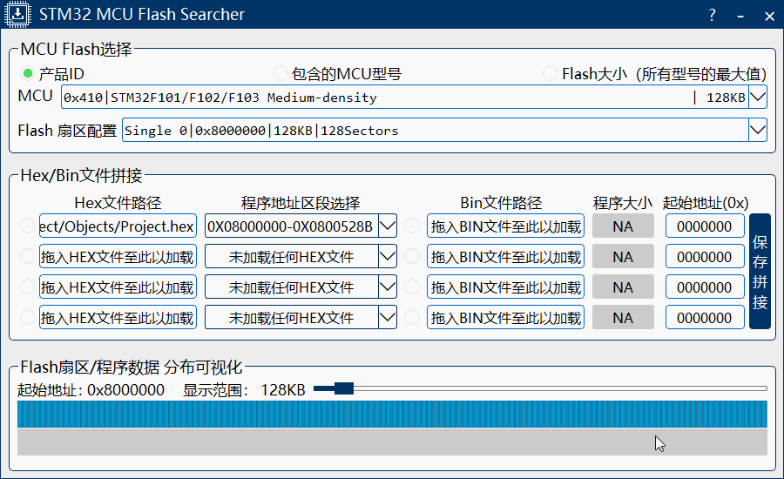Click the Bin文件路径 column header
The height and width of the screenshot is (479, 784).
(501, 203)
